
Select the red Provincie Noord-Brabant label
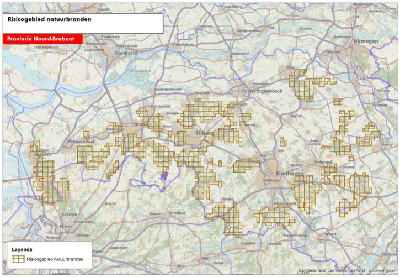(42, 39)
